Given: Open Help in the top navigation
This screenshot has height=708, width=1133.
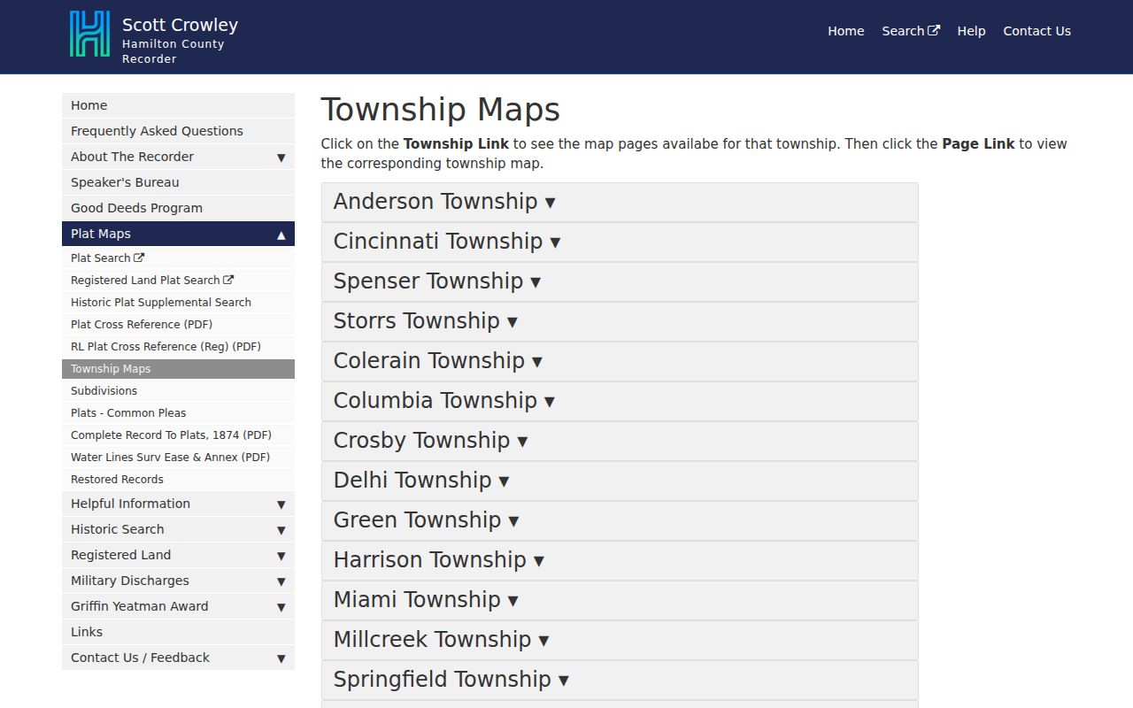Looking at the screenshot, I should click(971, 31).
